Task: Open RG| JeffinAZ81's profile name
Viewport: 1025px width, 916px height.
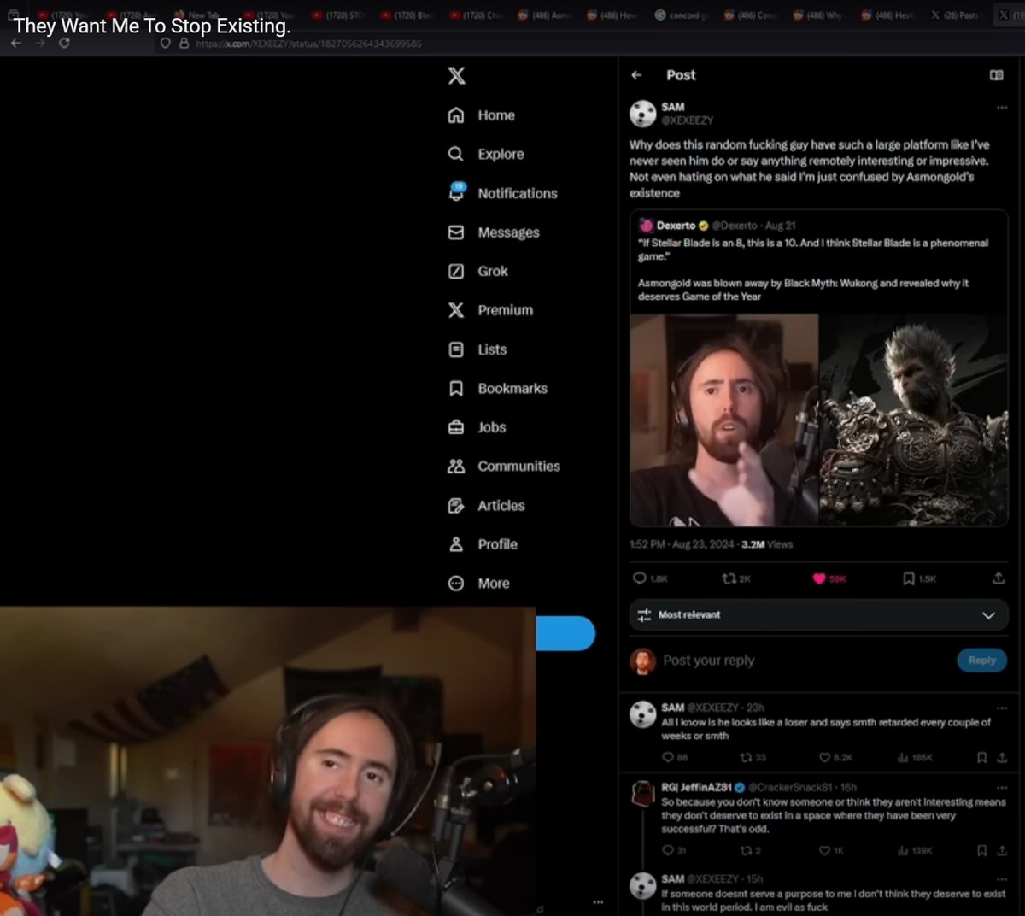Action: 696,787
